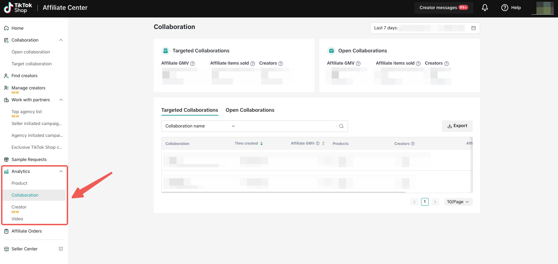Switch to the Open Collaborations tab

pyautogui.click(x=250, y=110)
